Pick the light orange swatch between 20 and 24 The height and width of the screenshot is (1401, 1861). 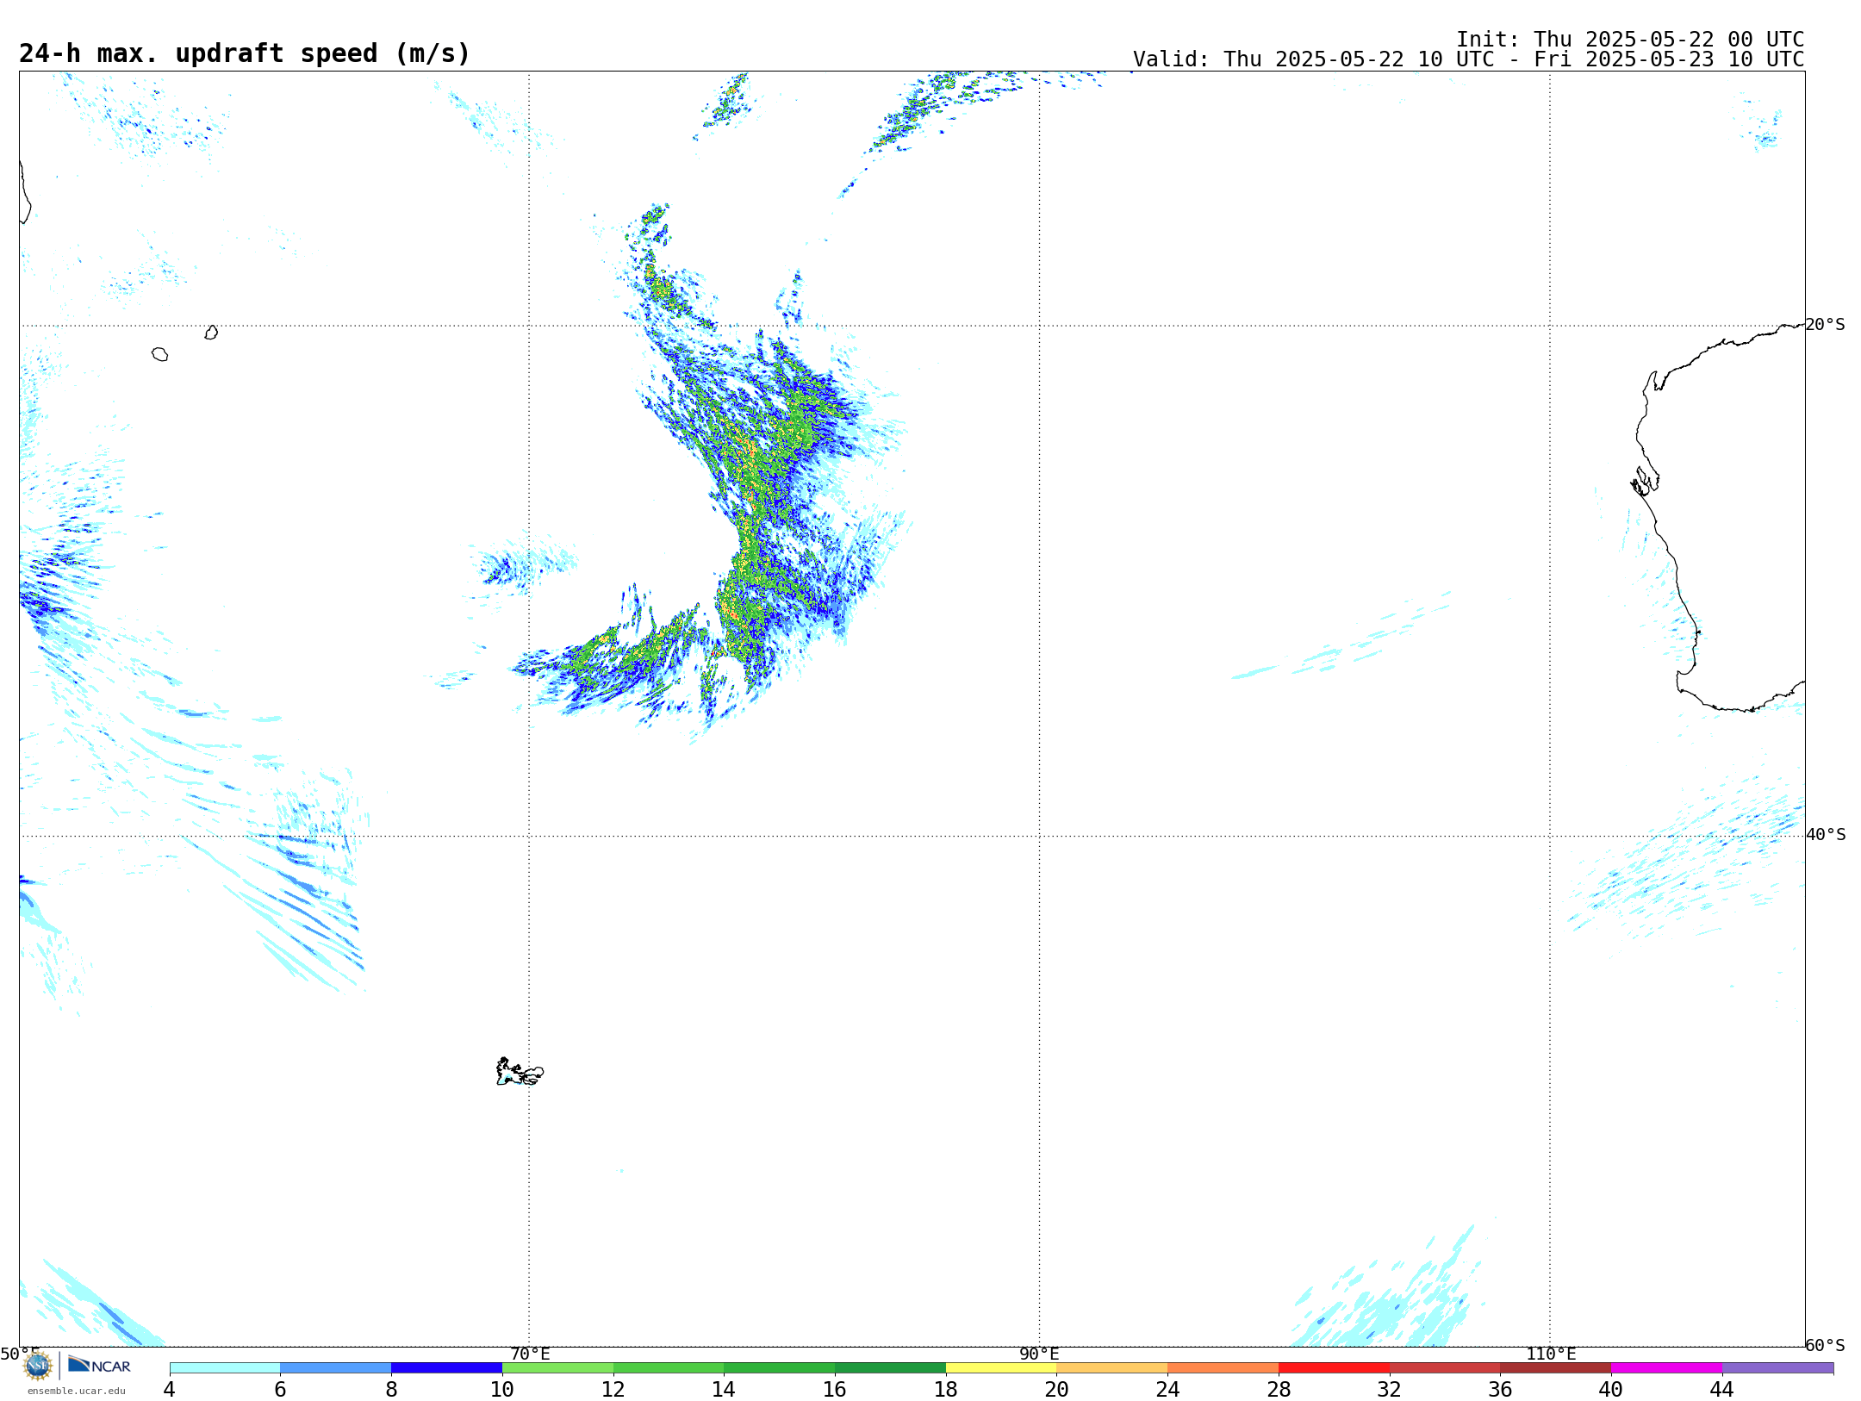tap(1112, 1368)
